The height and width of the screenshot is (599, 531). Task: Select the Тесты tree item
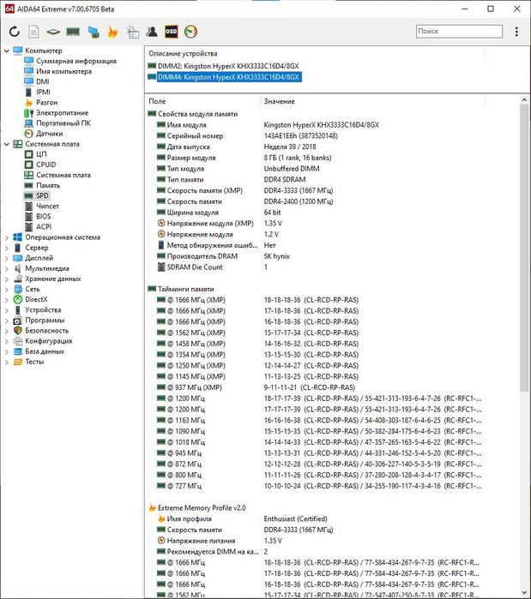pyautogui.click(x=34, y=362)
